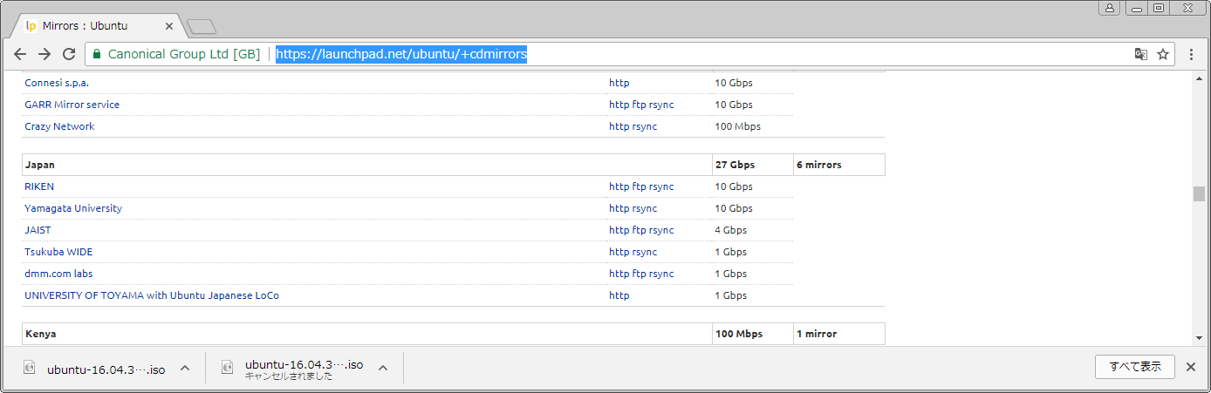Open the RIKEN mirror link
1211x393 pixels.
[x=39, y=186]
